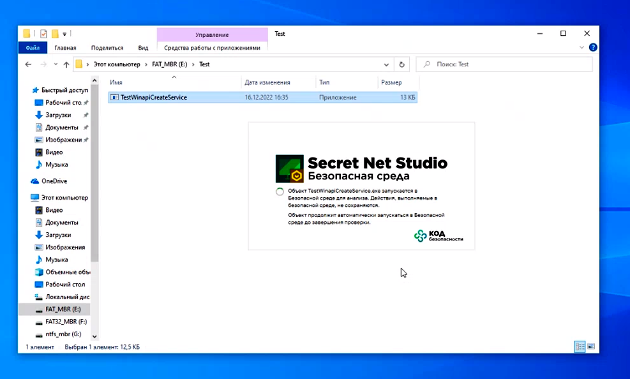Go forward with the right arrow
Viewport: 630px width, 379px height.
pyautogui.click(x=43, y=64)
